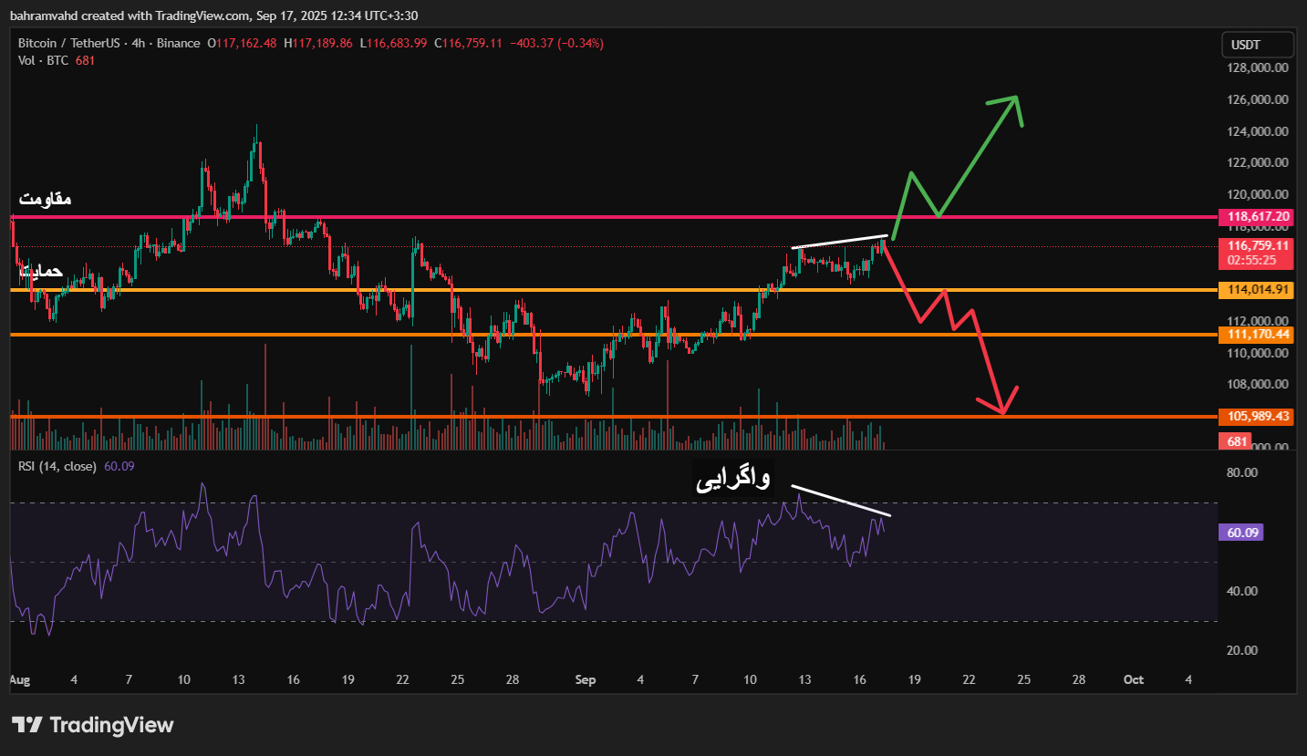Image resolution: width=1307 pixels, height=756 pixels.
Task: Click the purple 60.09 RSI value label
Action: point(1240,533)
